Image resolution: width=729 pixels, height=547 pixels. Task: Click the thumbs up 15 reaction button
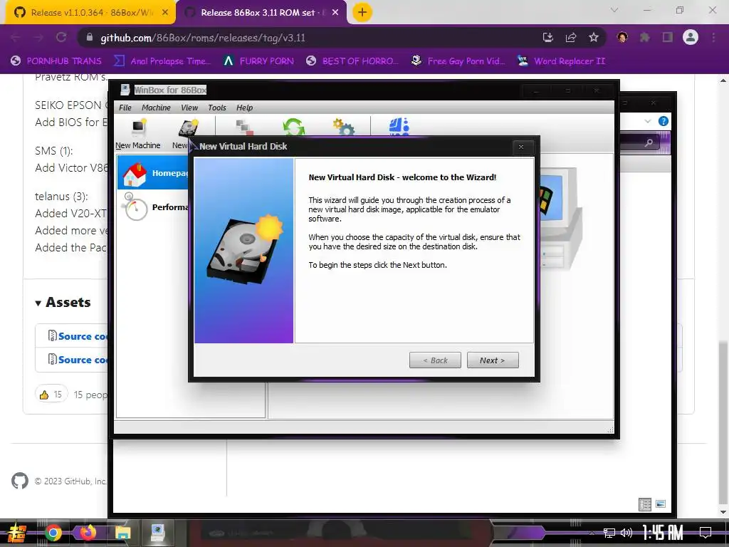(x=51, y=395)
